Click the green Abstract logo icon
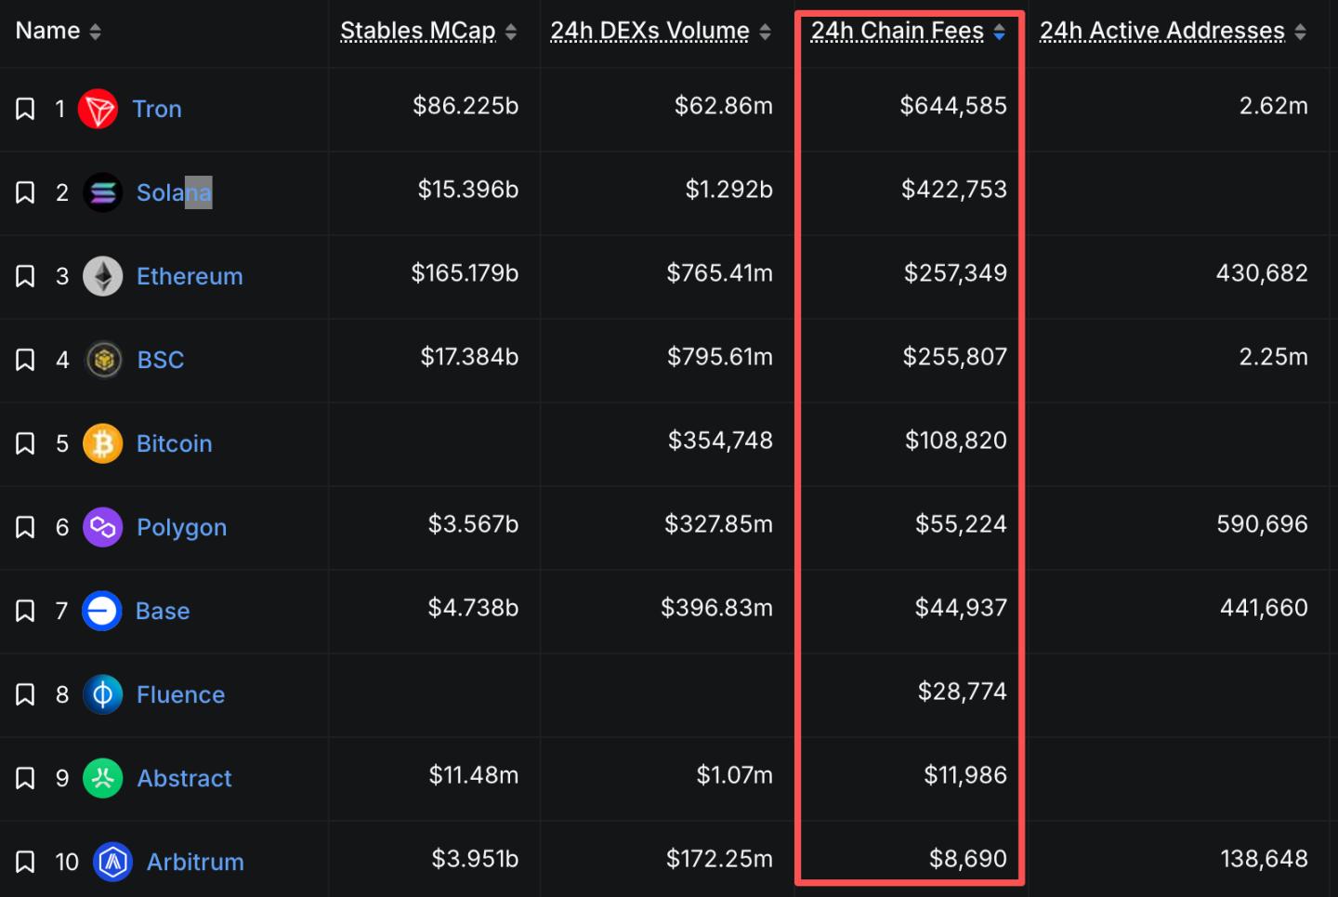 click(103, 778)
